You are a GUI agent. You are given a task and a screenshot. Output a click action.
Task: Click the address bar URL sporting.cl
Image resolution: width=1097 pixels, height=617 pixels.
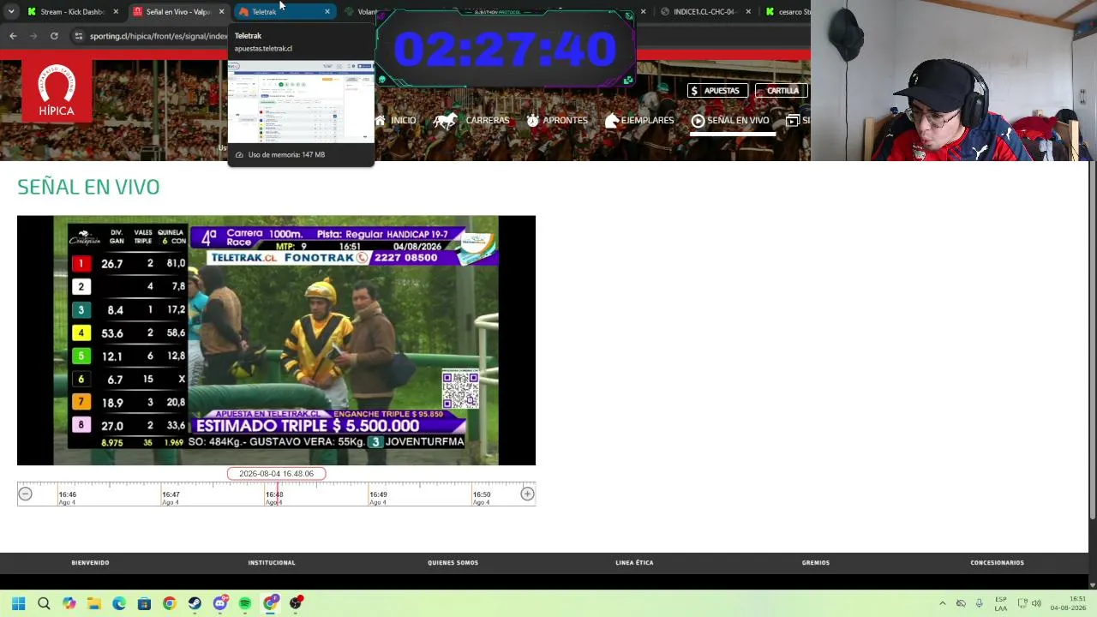coord(159,36)
